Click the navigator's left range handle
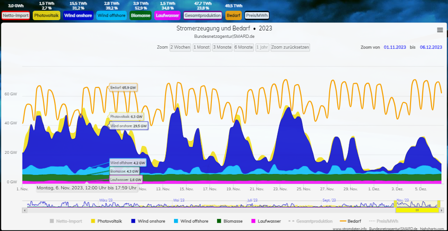 396,203
